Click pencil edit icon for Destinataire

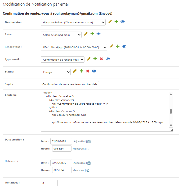click(x=110, y=22)
